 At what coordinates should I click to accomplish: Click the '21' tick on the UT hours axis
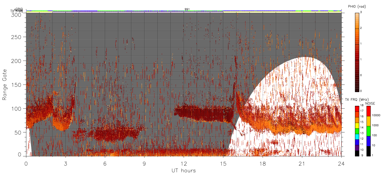click(302, 163)
